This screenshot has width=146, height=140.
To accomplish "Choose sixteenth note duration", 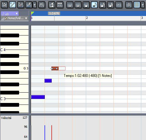I will (x=102, y=5).
